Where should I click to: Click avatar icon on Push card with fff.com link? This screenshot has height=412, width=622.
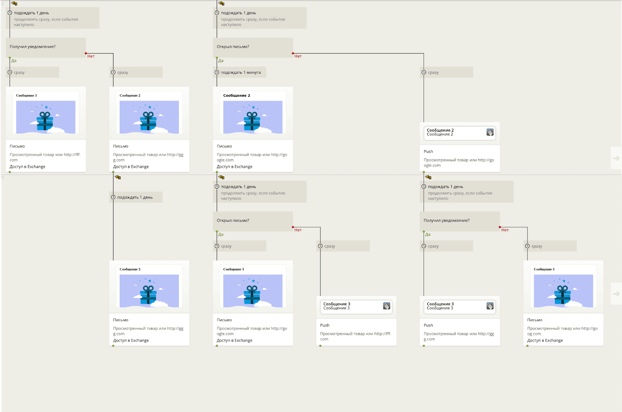tap(386, 306)
